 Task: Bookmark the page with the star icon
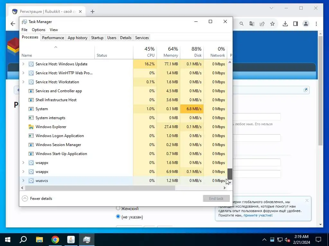(x=272, y=24)
